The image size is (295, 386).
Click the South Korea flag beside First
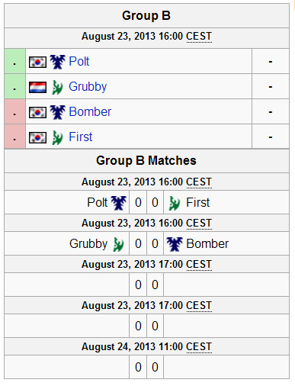coord(37,137)
